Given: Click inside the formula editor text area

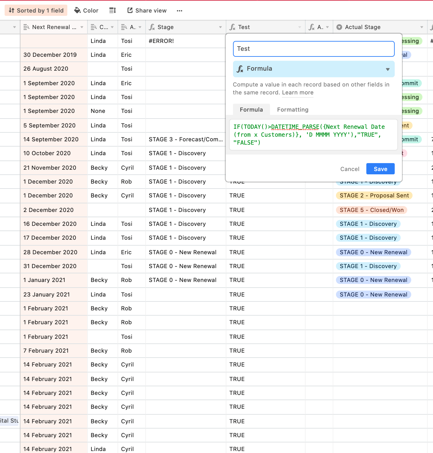Looking at the screenshot, I should tap(314, 135).
